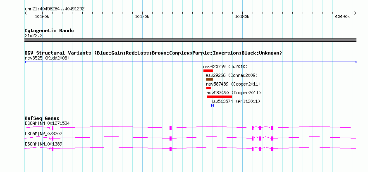The width and height of the screenshot is (368, 172).
Task: Open the DSCAM|NM_001271534 transcript label
Action: 47,123
